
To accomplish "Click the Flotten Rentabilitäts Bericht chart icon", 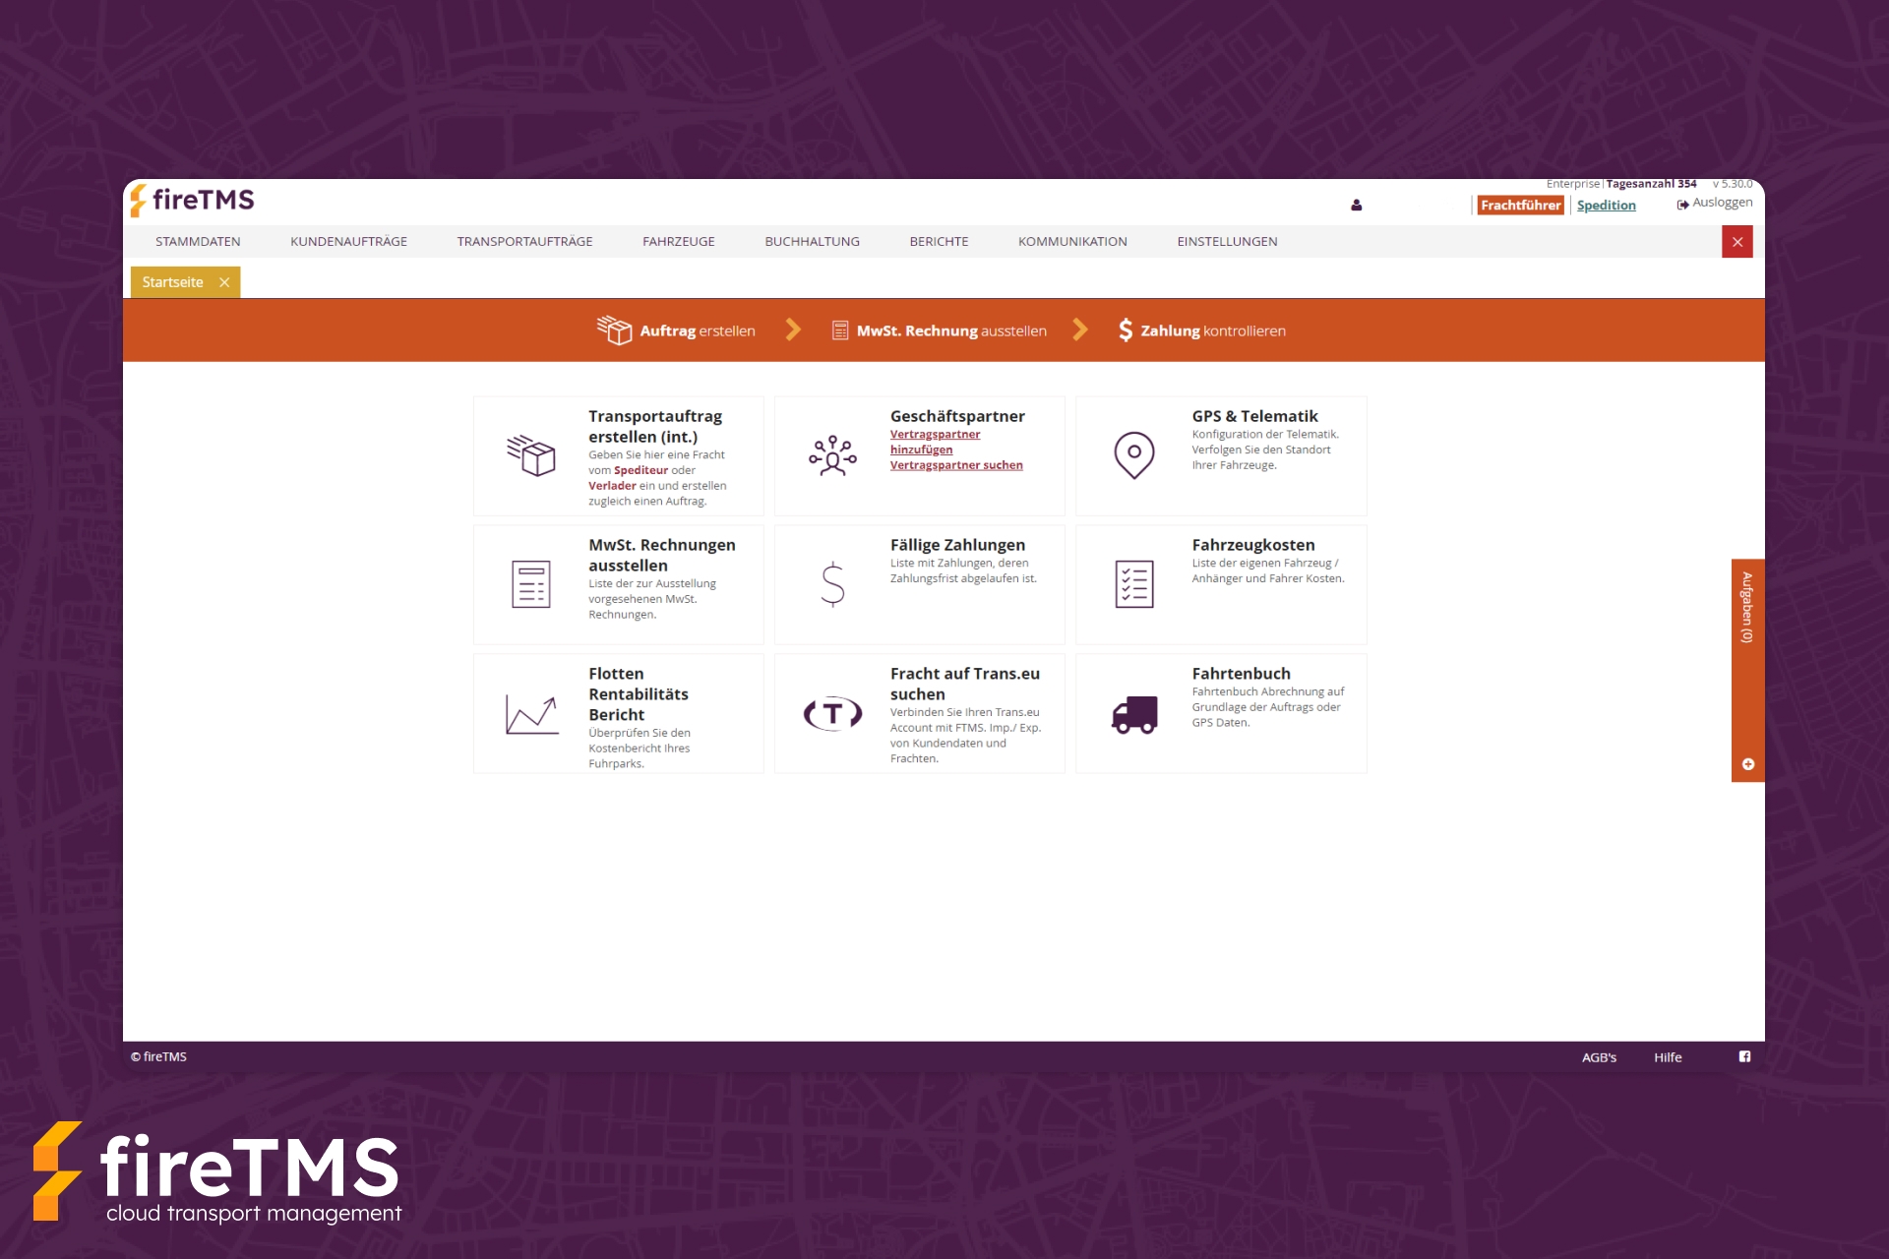I will pyautogui.click(x=531, y=713).
